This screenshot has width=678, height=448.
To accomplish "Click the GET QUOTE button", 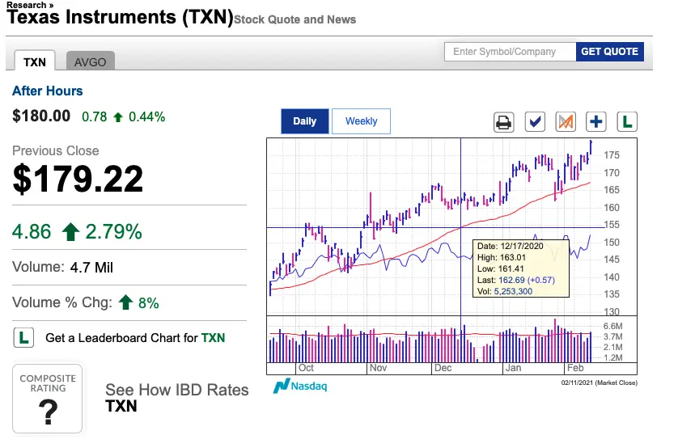I will point(610,52).
